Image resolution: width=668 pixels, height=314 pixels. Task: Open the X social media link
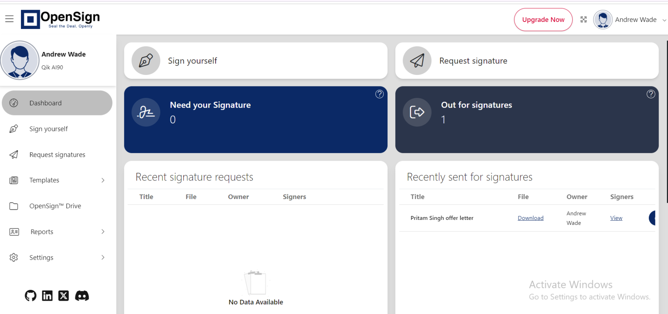coord(64,296)
